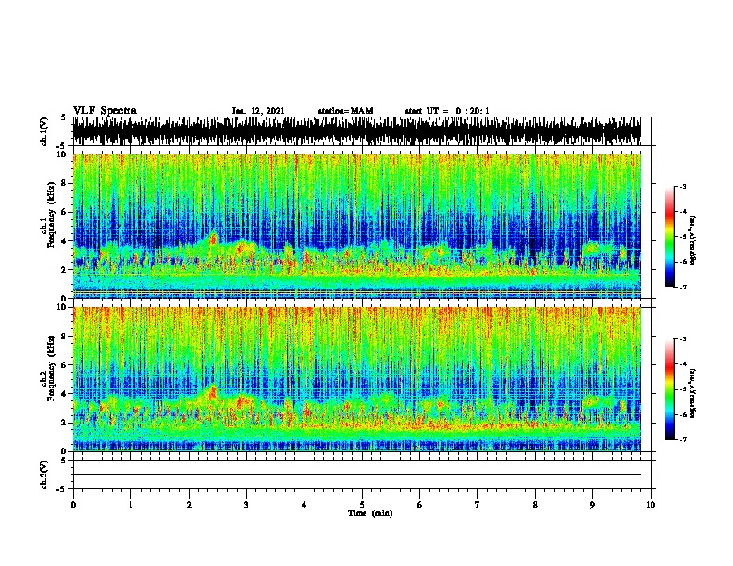Select the date text "Jan. 12, 2021"
Viewport: 733px width, 566px height.
click(258, 111)
